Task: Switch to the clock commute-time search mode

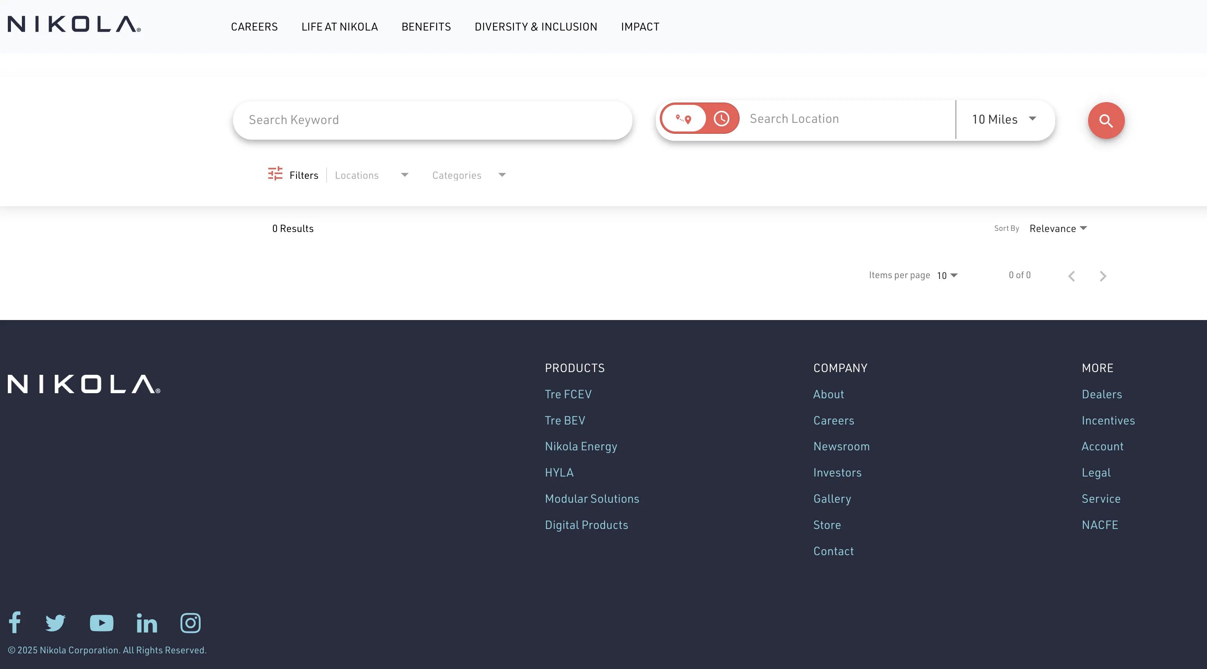Action: pyautogui.click(x=721, y=119)
